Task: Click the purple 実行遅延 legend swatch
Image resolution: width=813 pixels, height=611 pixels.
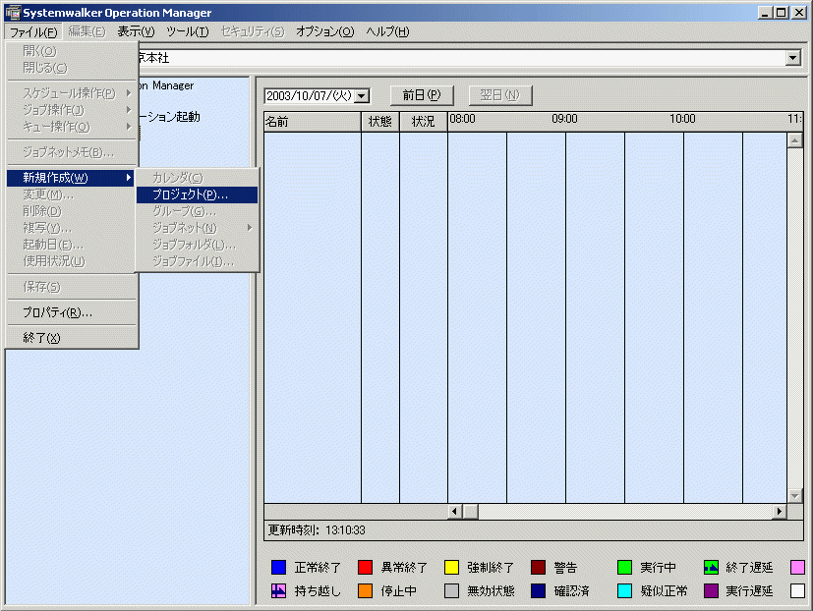Action: [712, 590]
